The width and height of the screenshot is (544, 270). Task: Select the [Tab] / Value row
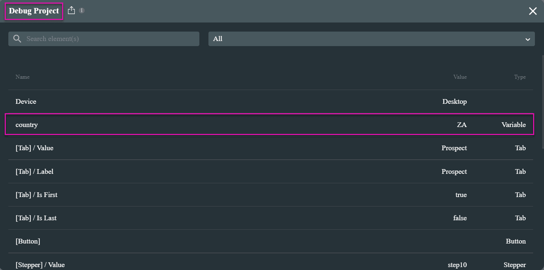click(271, 148)
